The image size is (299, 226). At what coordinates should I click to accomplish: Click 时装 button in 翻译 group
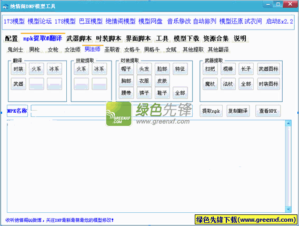point(18,69)
